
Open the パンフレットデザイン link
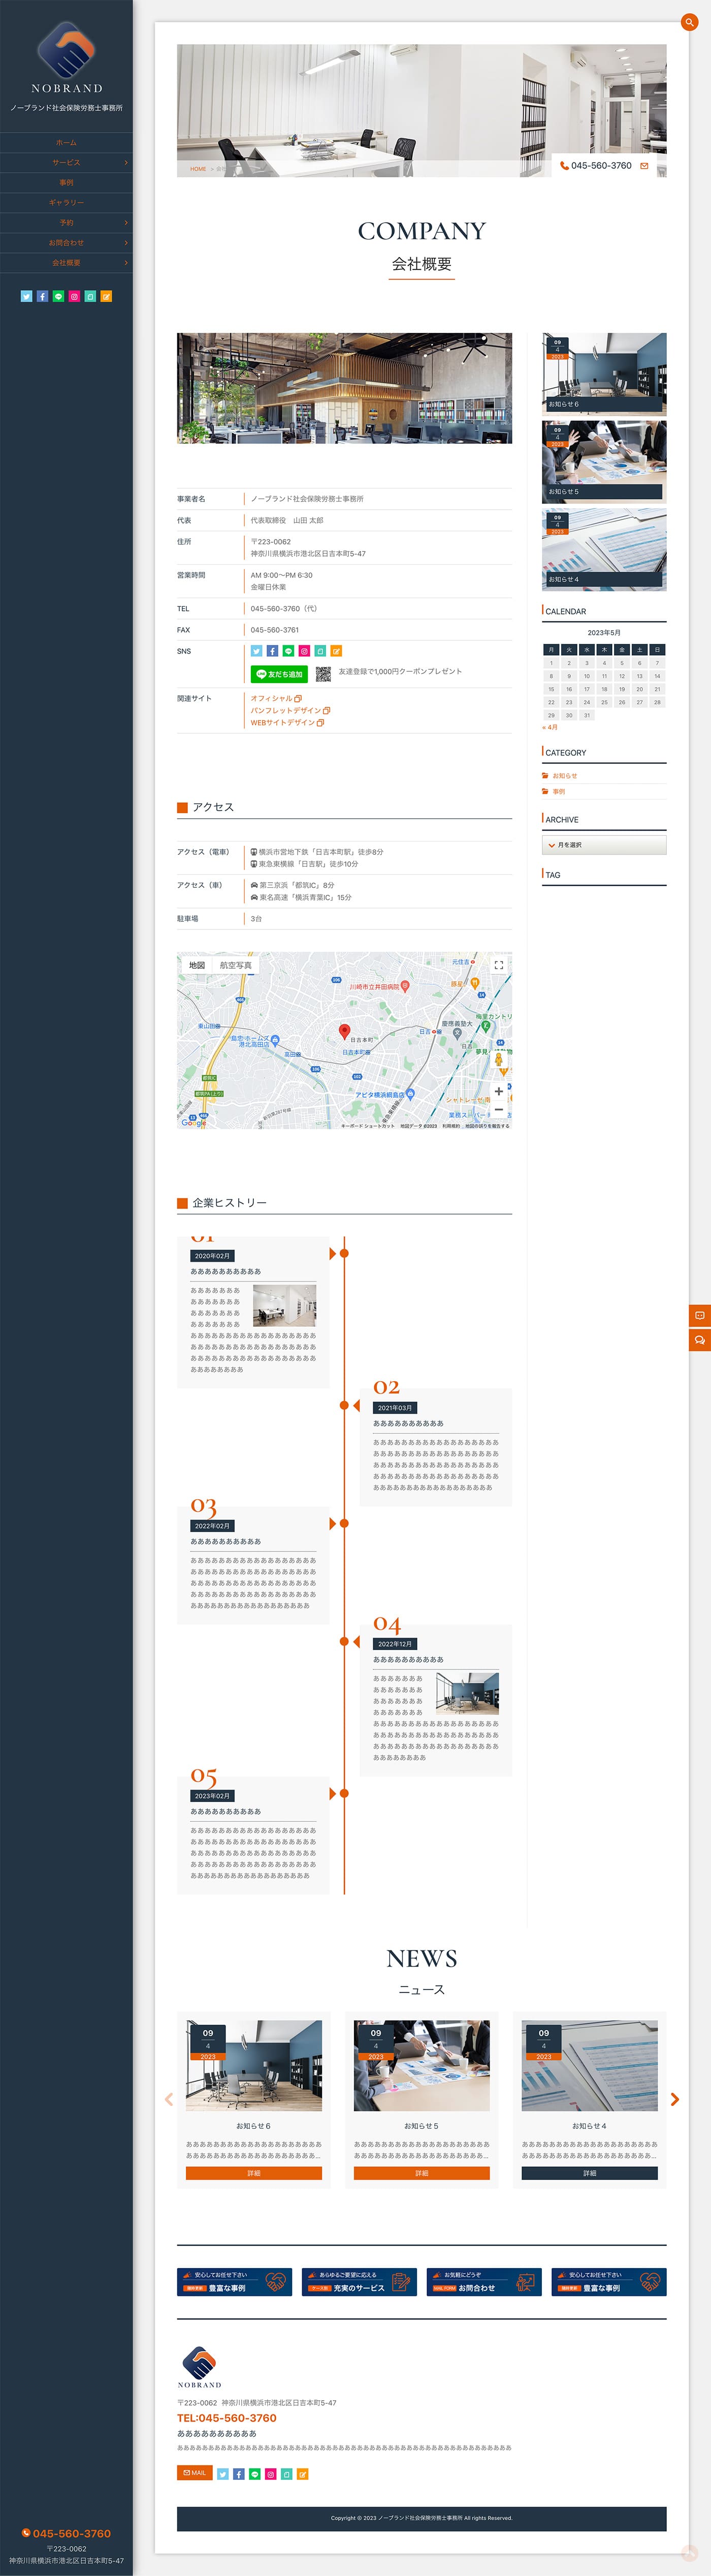coord(290,711)
